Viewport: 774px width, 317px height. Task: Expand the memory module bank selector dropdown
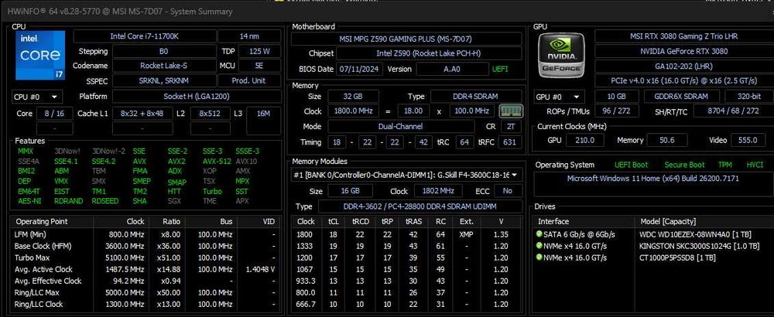(x=406, y=175)
